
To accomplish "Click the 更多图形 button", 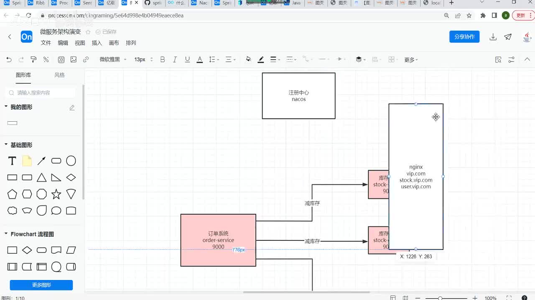I will point(41,285).
